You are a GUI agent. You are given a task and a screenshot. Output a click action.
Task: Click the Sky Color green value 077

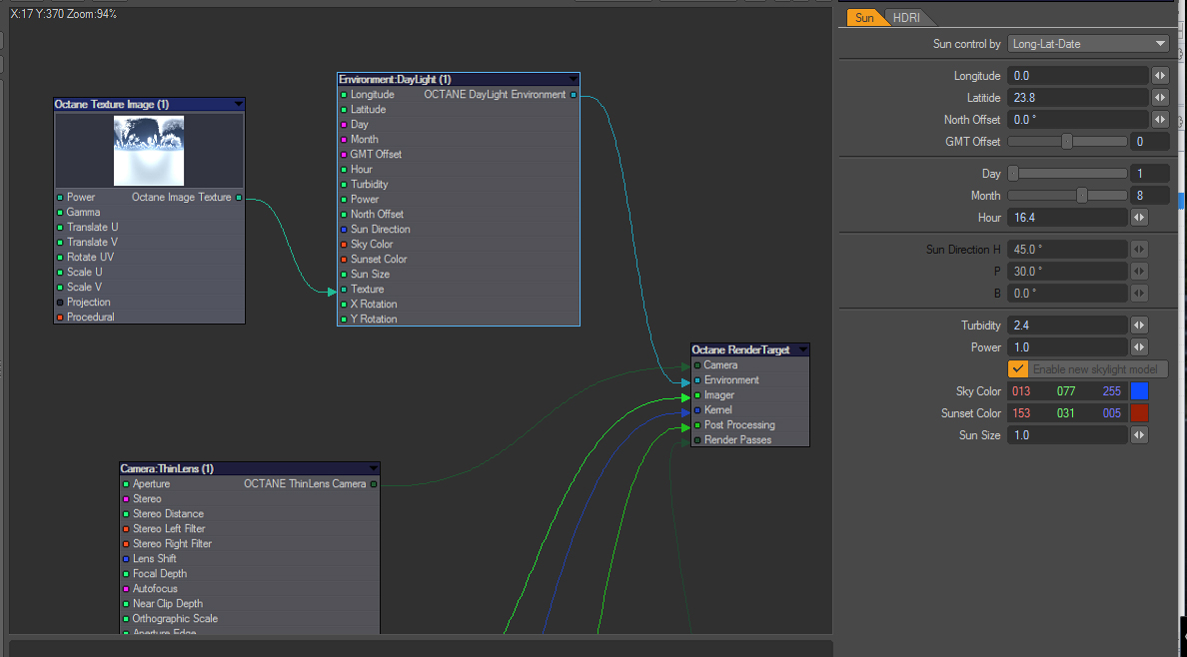(1068, 391)
